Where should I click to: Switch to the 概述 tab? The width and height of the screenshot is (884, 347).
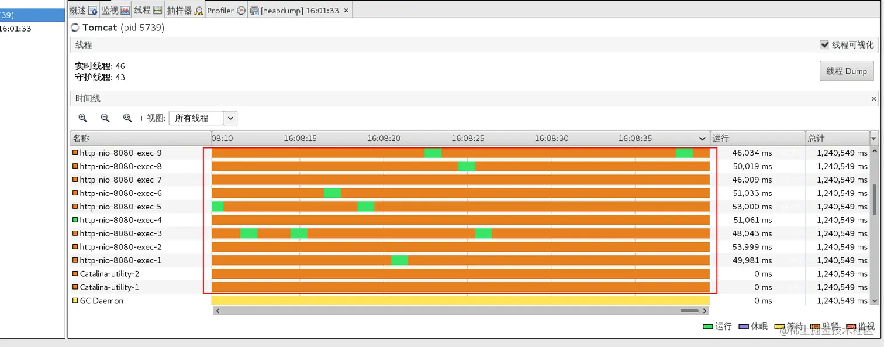(x=83, y=10)
